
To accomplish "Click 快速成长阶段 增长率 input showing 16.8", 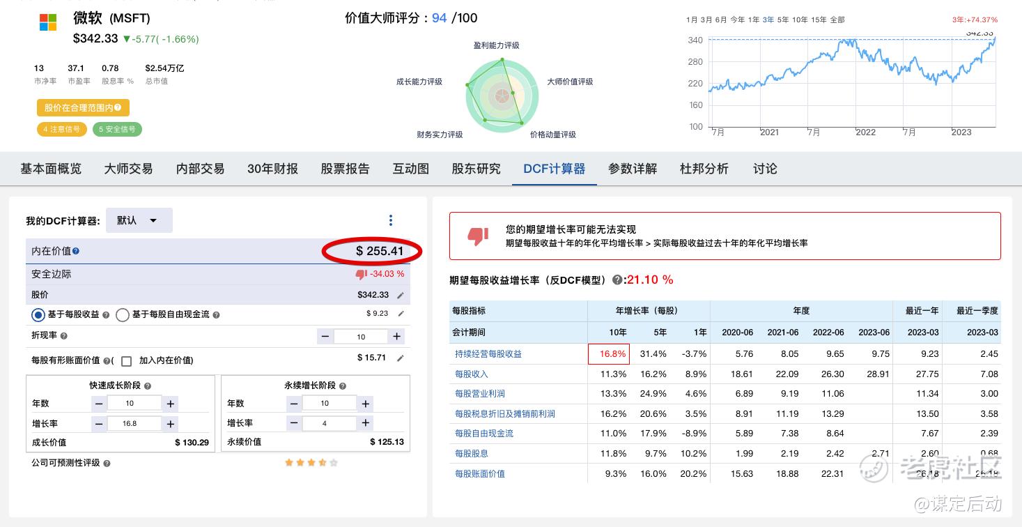I will (134, 424).
